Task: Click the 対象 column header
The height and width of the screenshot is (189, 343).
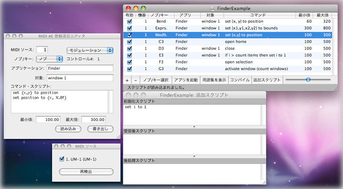Action: 212,15
